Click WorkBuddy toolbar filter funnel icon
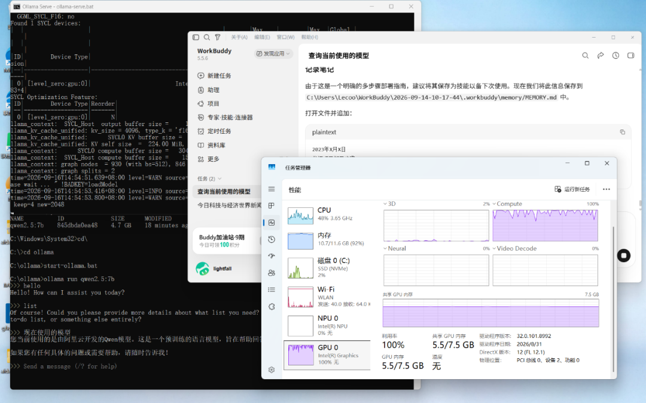This screenshot has height=403, width=646. click(x=218, y=37)
